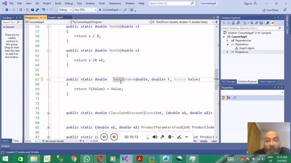The width and height of the screenshot is (291, 163).
Task: Click the Properties Categorized icon
Action: (224, 98)
